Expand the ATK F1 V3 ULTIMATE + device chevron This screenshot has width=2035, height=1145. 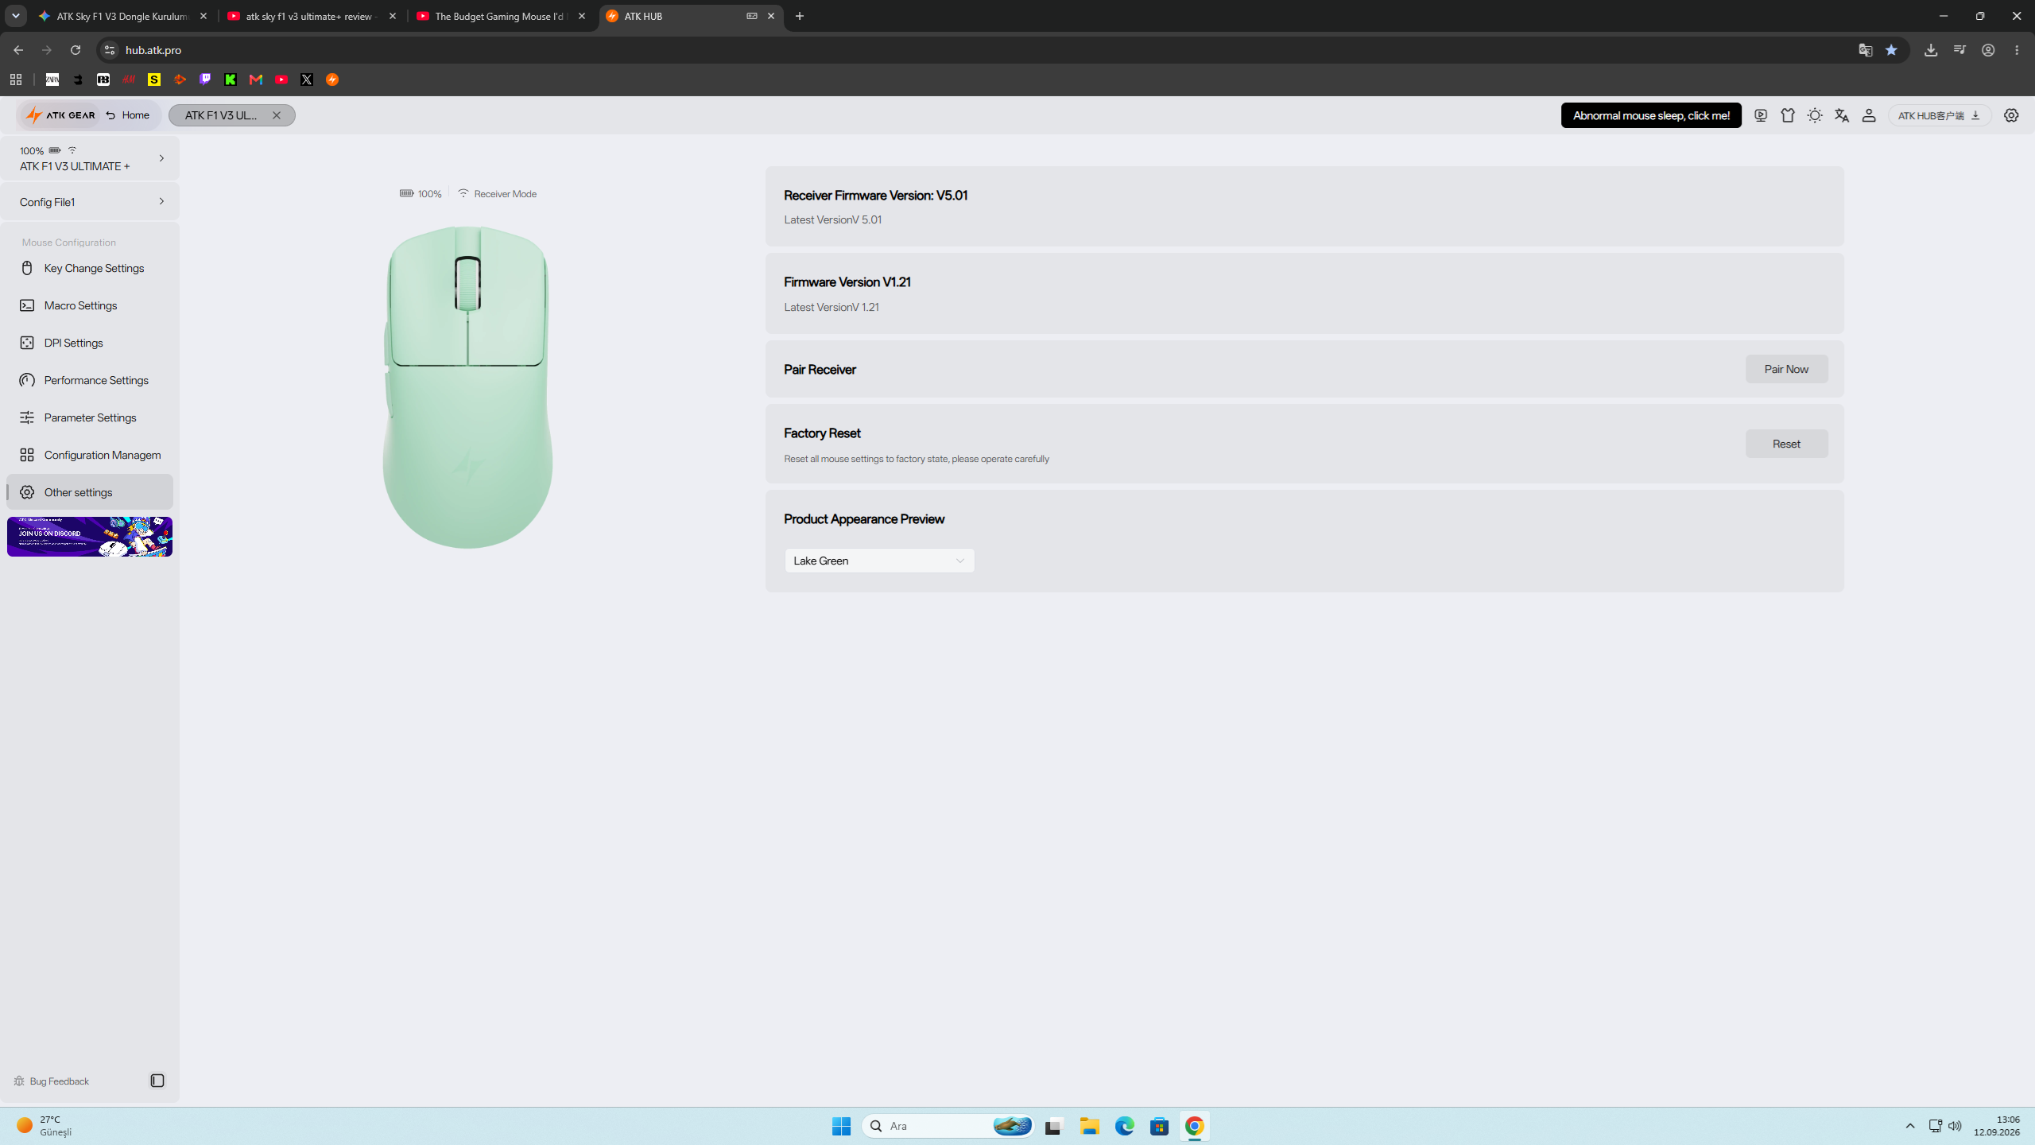pyautogui.click(x=161, y=158)
